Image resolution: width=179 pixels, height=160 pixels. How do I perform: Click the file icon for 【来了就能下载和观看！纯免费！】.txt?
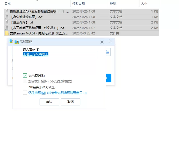coord(7,28)
